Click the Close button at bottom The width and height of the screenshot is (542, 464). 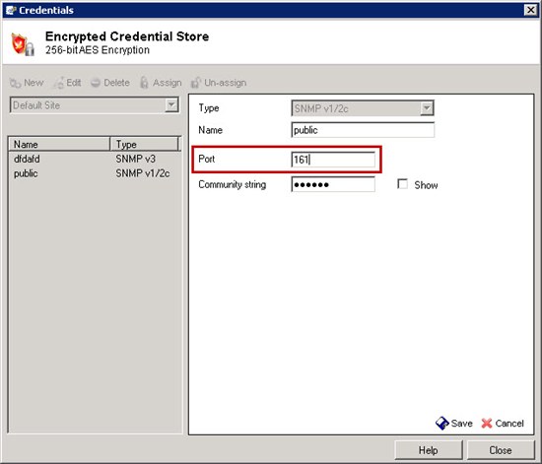501,450
